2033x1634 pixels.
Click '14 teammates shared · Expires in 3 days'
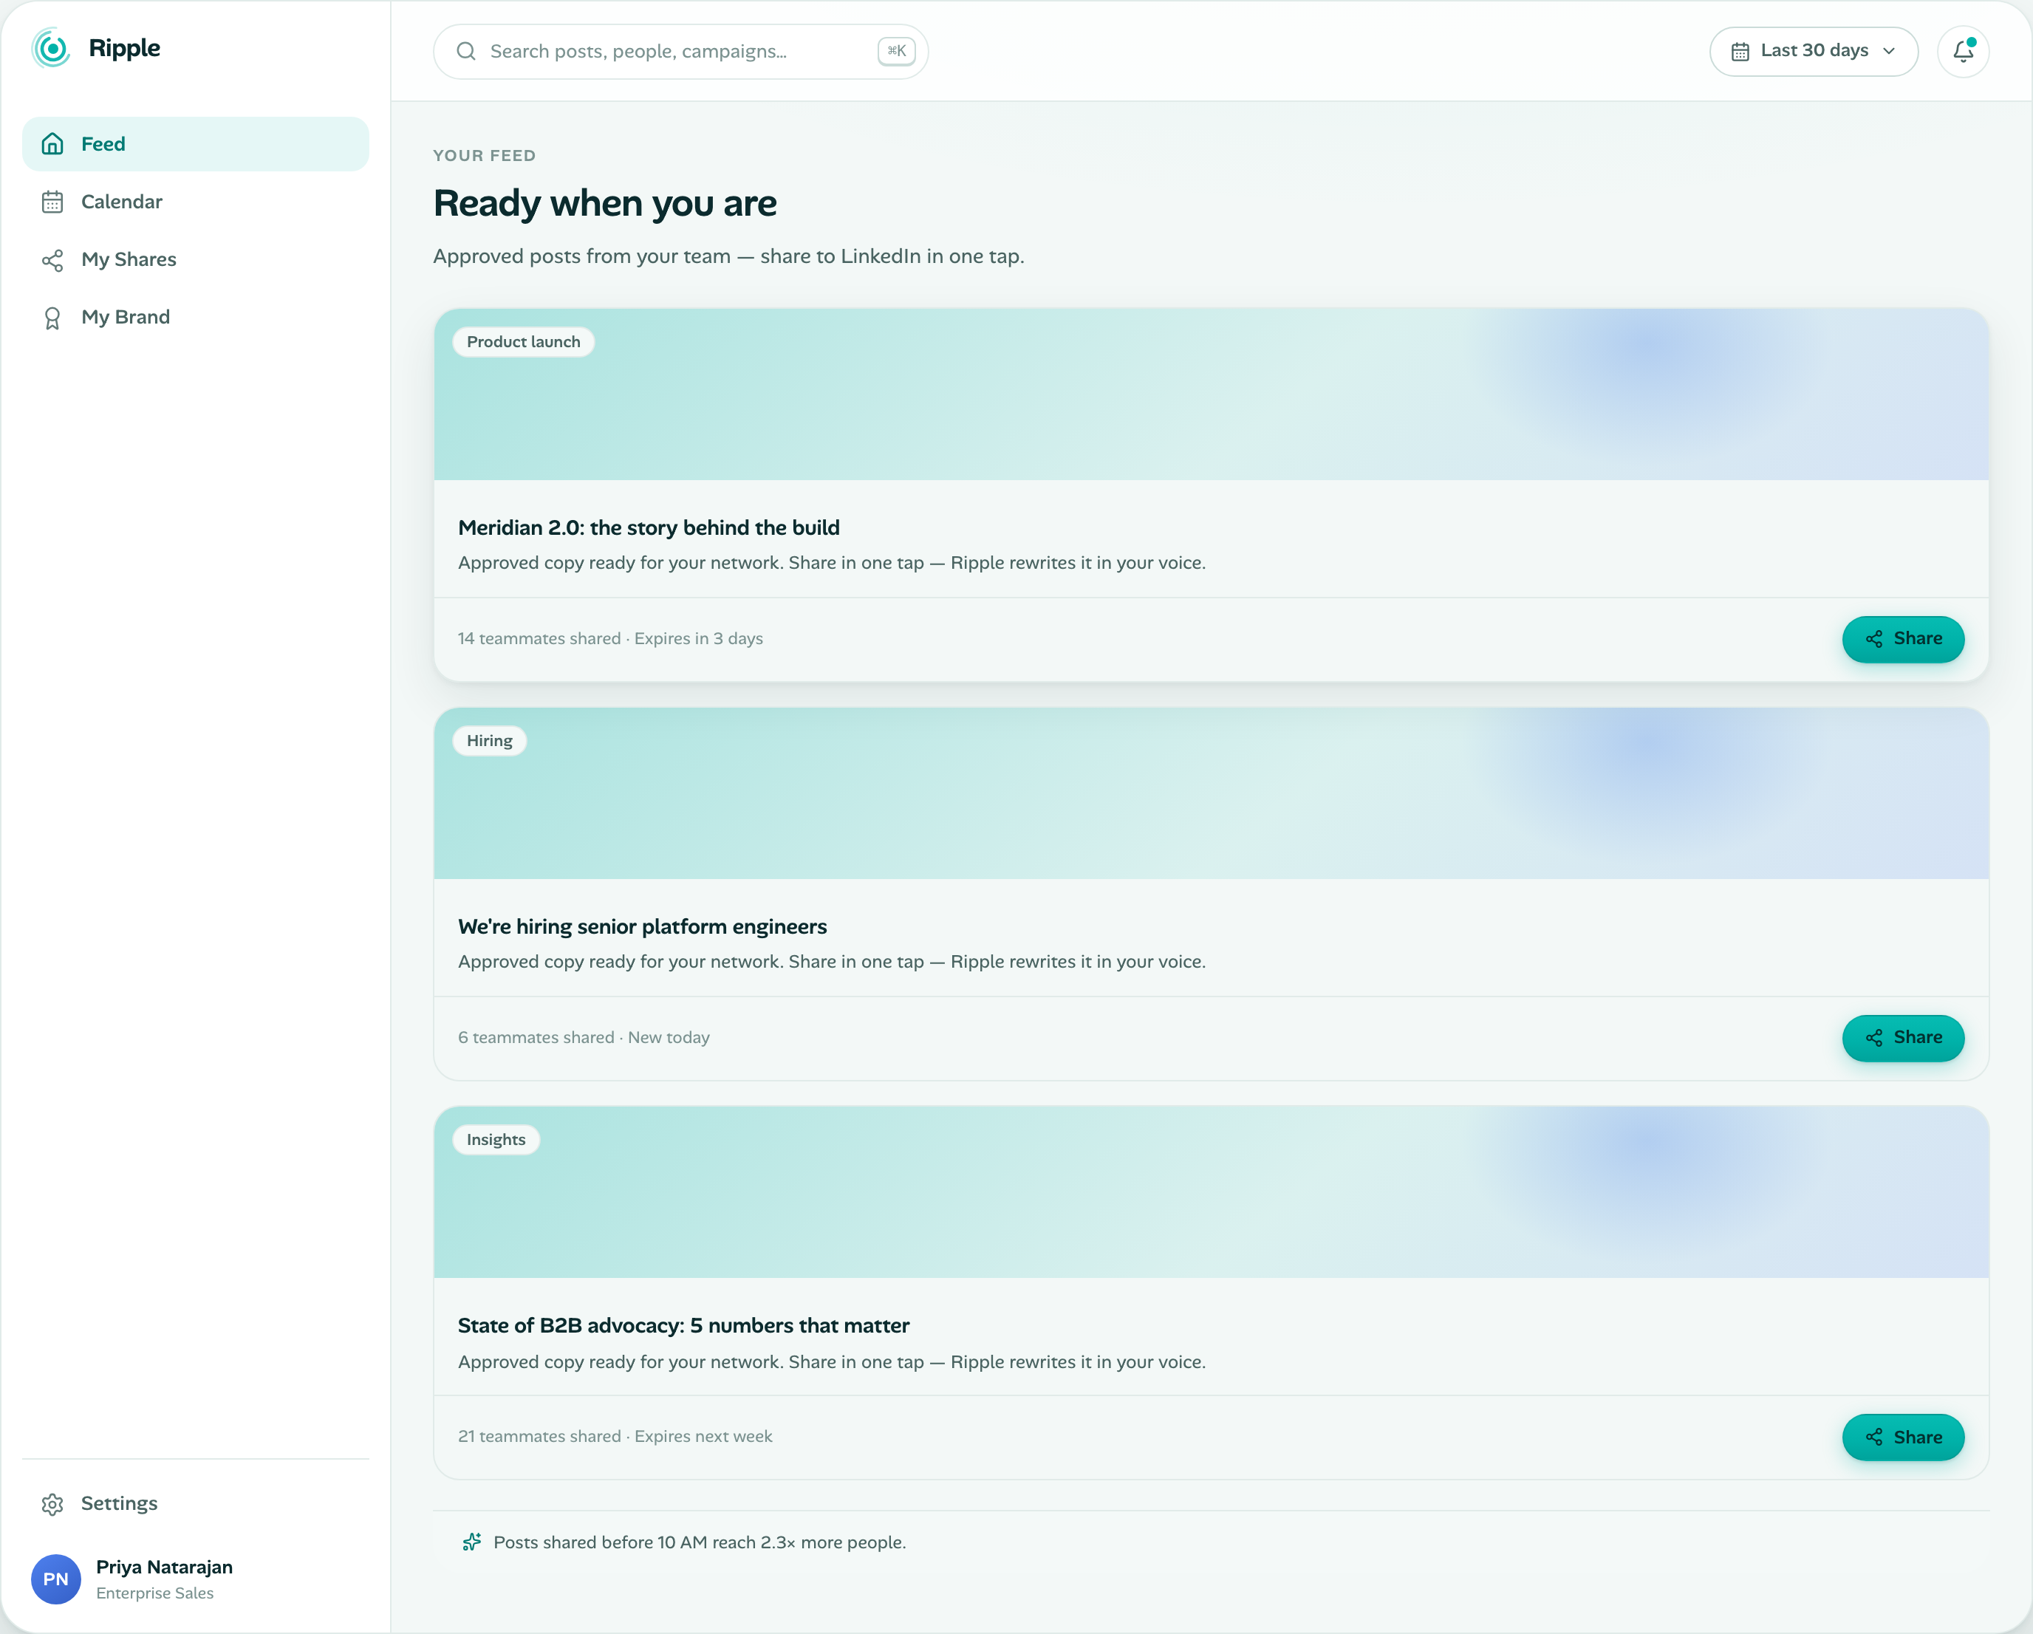[x=610, y=639]
